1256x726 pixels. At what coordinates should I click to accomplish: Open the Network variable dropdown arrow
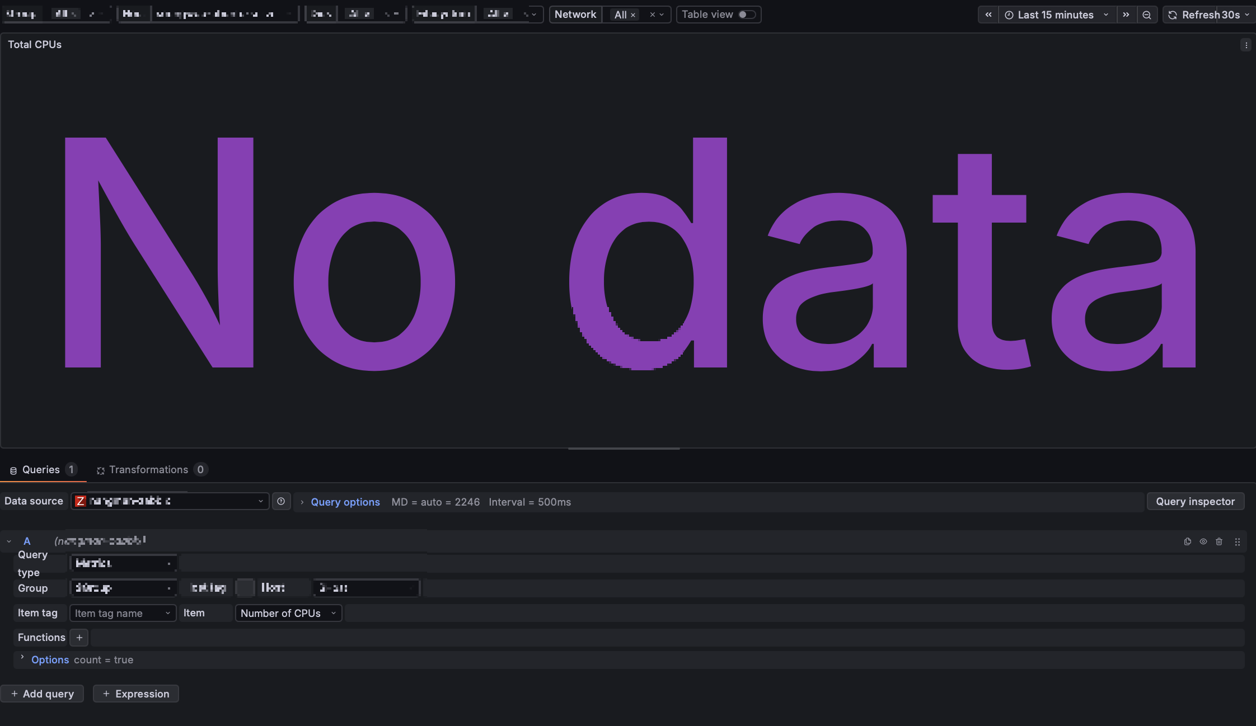(x=662, y=15)
